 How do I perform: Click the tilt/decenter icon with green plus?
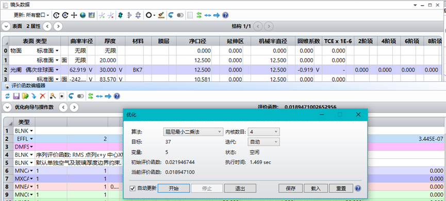[x=102, y=15]
